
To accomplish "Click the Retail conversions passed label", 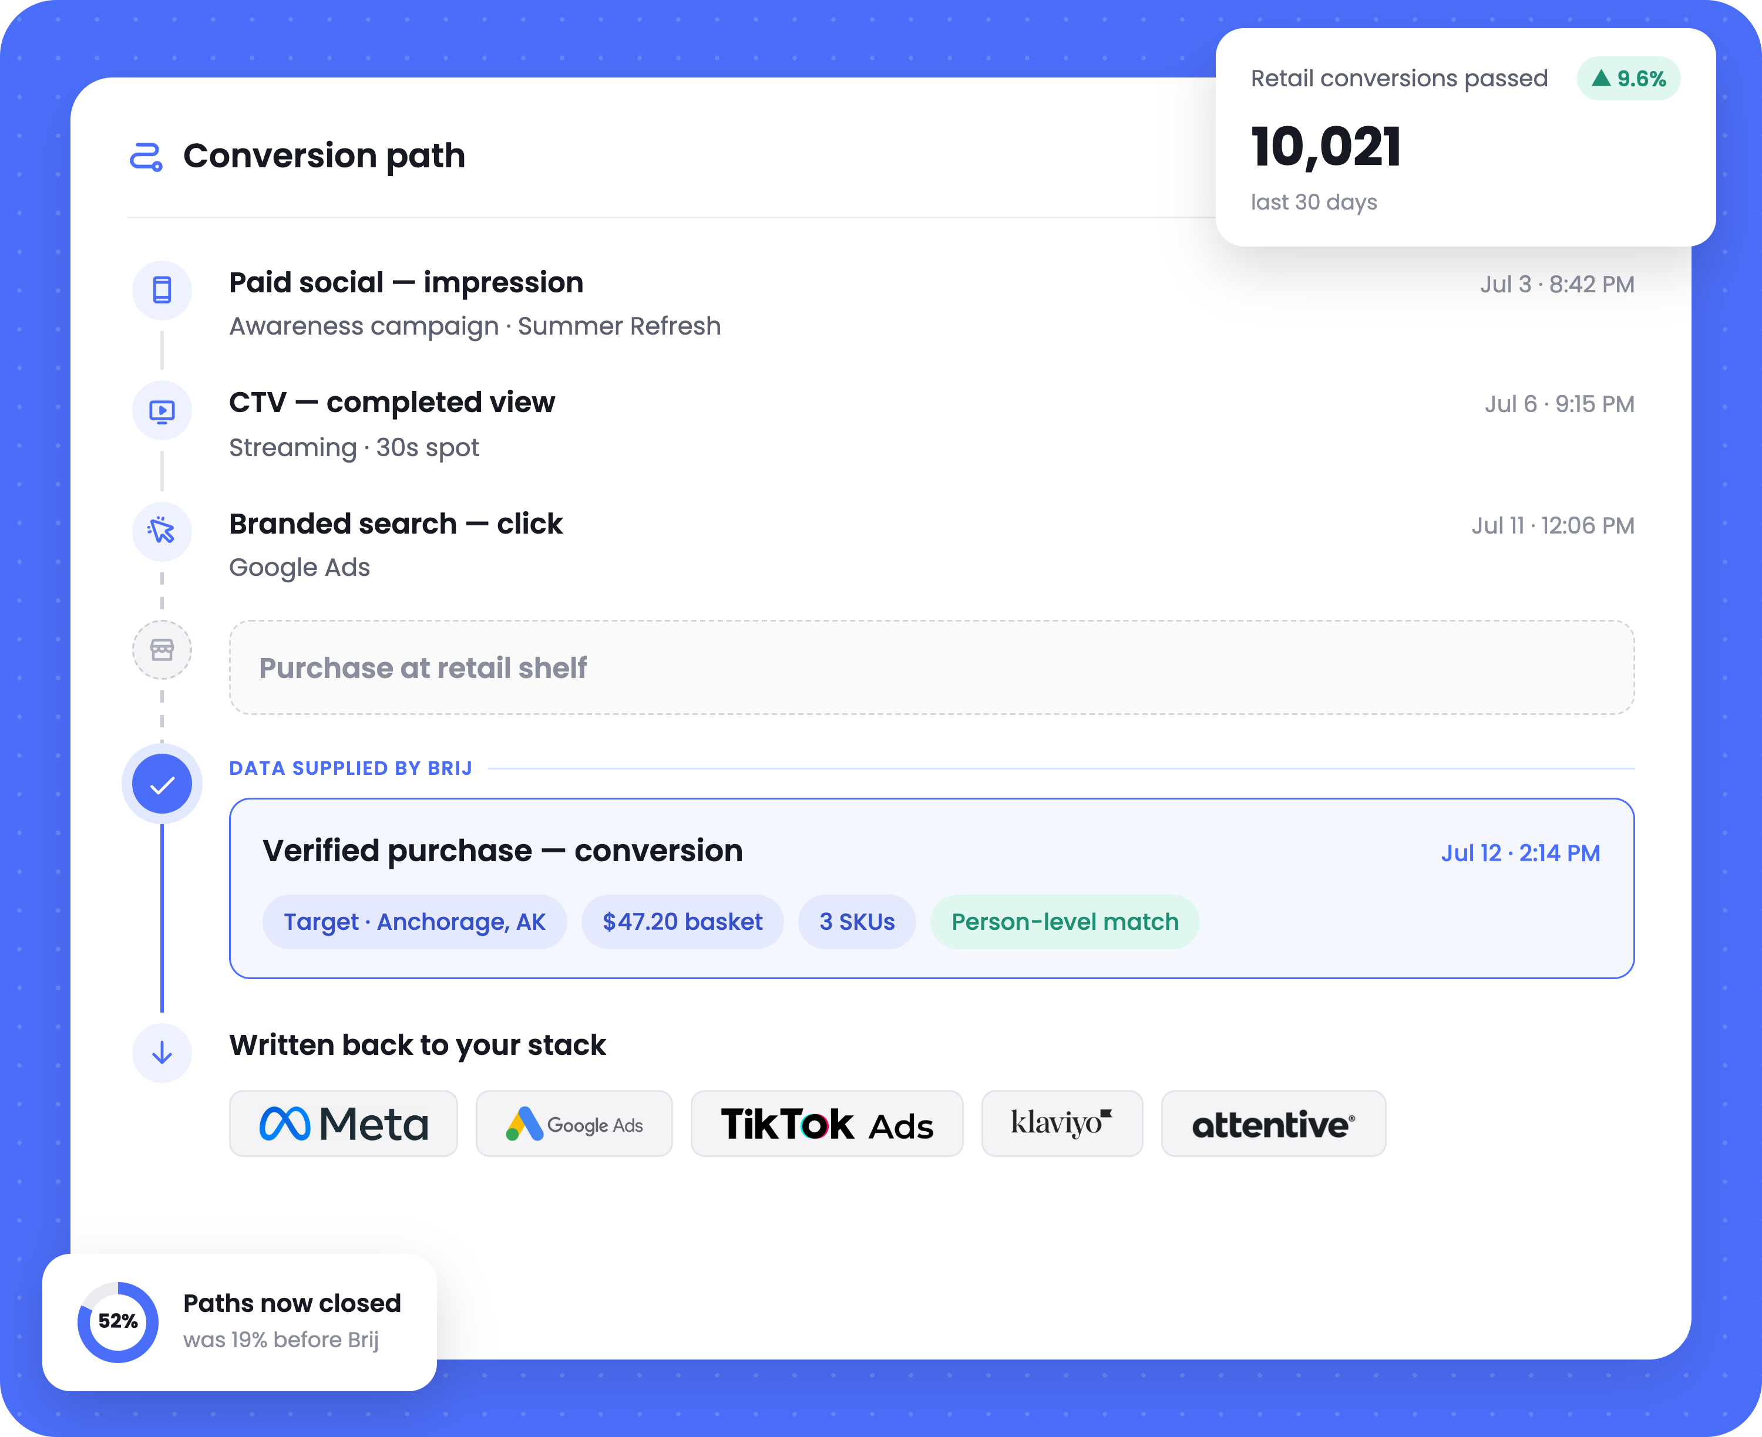I will pos(1400,78).
